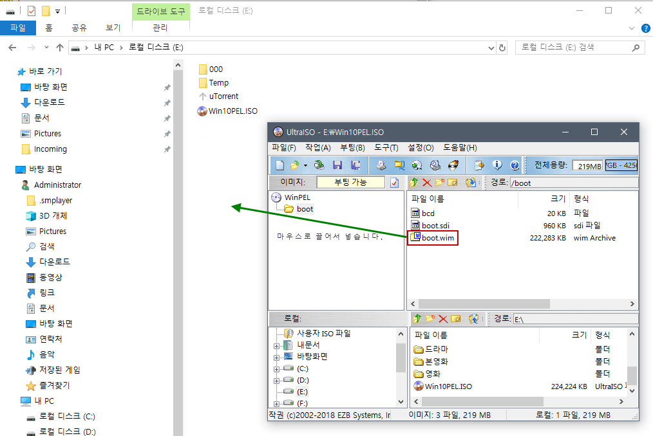Click the Open CD/DVD icon in UltraISO
The width and height of the screenshot is (653, 436).
click(x=319, y=165)
